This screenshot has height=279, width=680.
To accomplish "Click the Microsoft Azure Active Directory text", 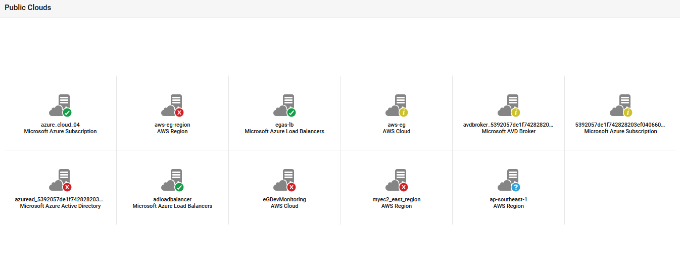I will (x=61, y=206).
